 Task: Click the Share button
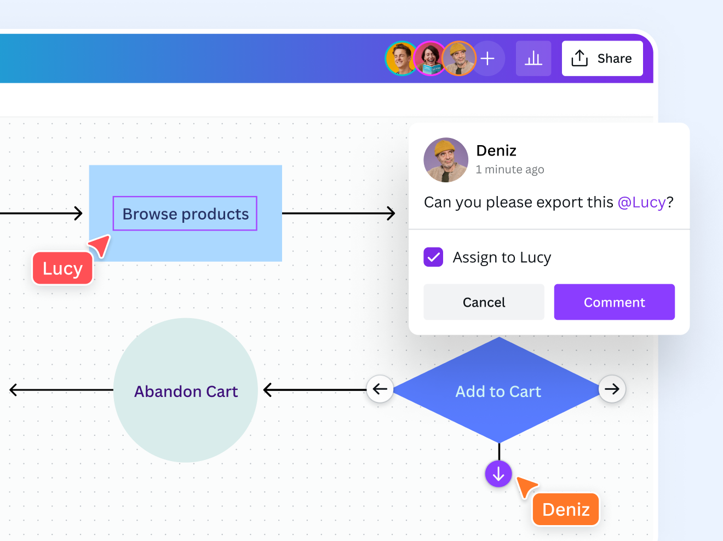click(602, 59)
